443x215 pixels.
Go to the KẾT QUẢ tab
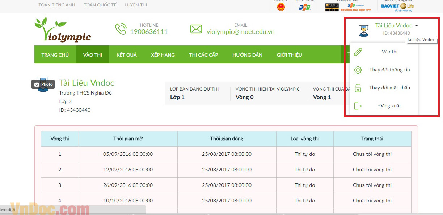click(126, 55)
